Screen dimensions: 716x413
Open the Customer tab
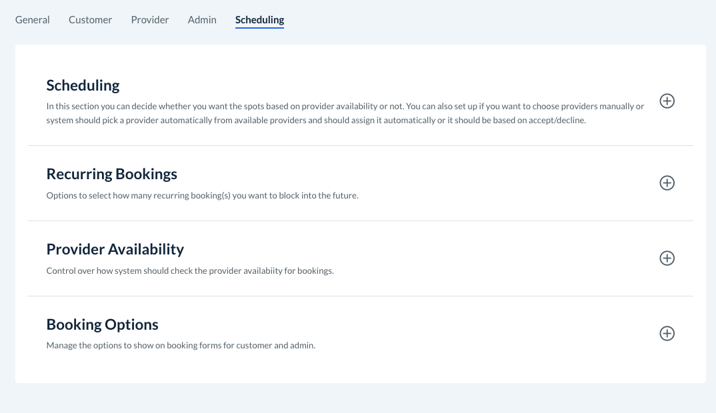(x=90, y=20)
